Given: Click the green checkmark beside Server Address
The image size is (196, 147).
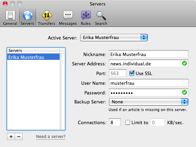Looking at the screenshot, I should tap(184, 63).
